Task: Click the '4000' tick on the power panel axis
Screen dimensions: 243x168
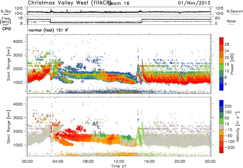Action: (x=18, y=42)
